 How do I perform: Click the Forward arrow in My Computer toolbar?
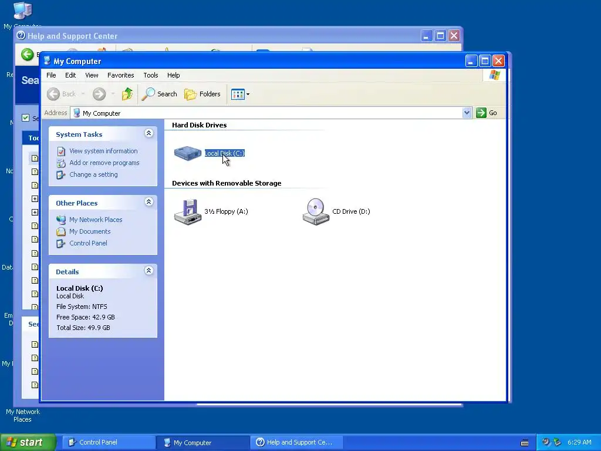point(99,94)
